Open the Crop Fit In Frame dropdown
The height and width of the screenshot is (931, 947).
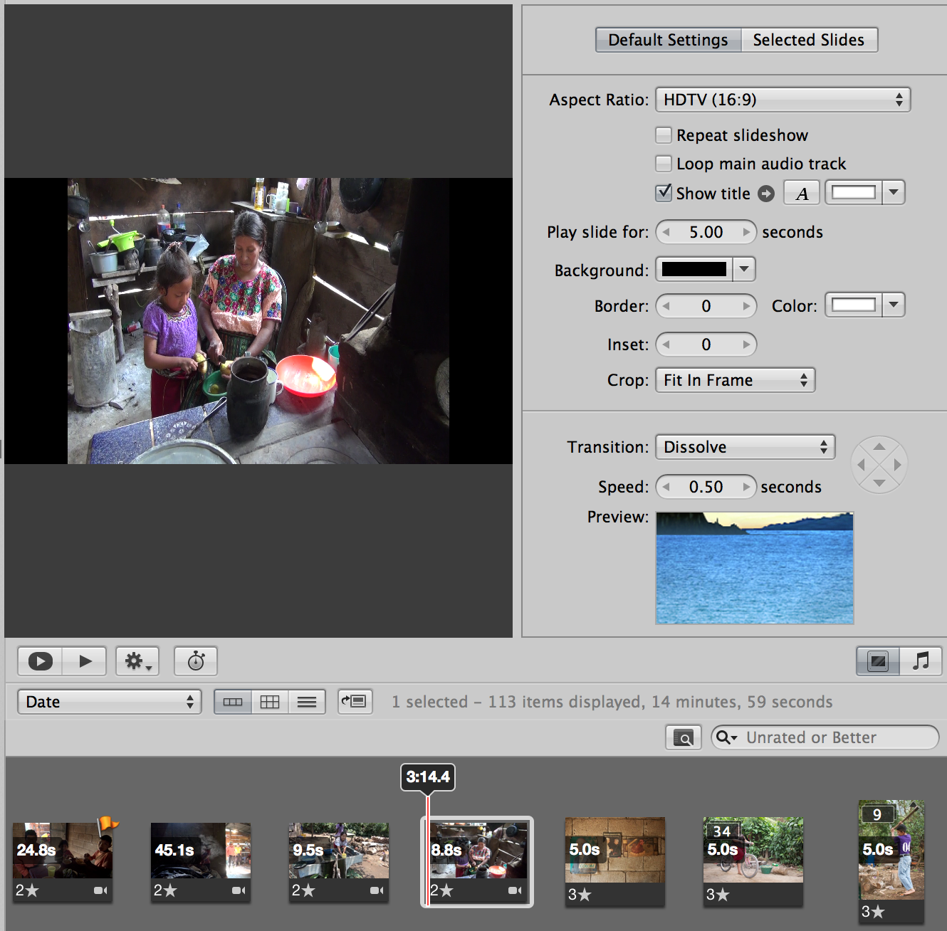[x=735, y=380]
